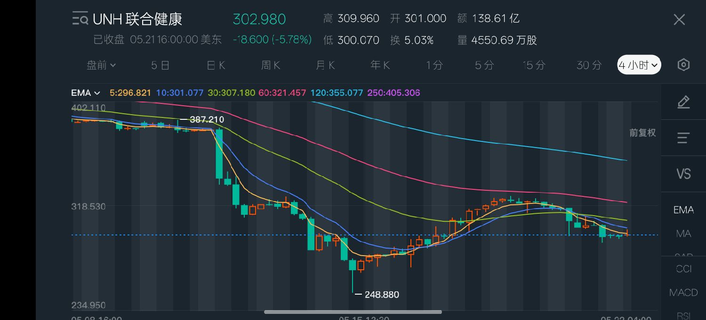
Task: Close the full-screen chart view
Action: pyautogui.click(x=679, y=19)
